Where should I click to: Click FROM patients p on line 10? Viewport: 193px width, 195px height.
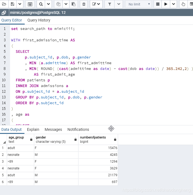coord(33,80)
